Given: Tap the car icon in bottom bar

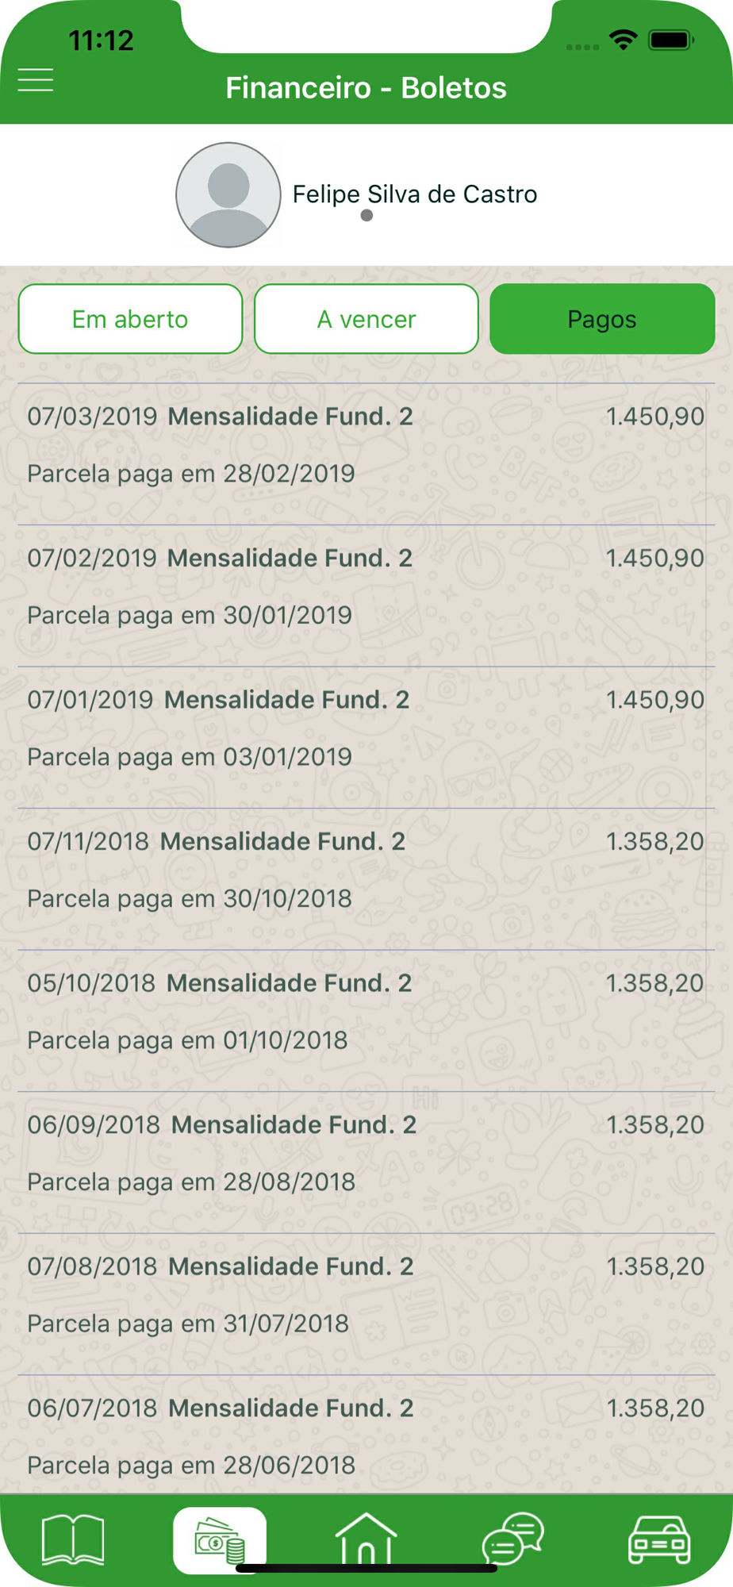Looking at the screenshot, I should click(x=659, y=1539).
